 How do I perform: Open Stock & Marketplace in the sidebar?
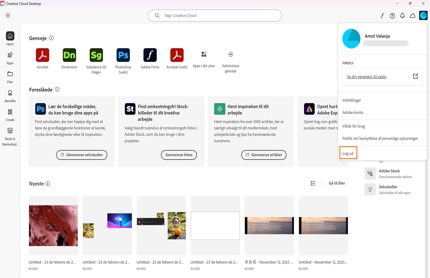point(10,137)
